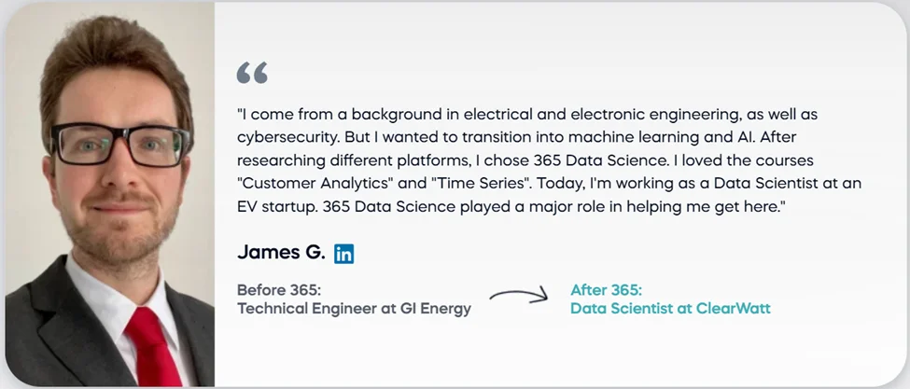Click the testimonial's first line about engineering background

pos(527,114)
